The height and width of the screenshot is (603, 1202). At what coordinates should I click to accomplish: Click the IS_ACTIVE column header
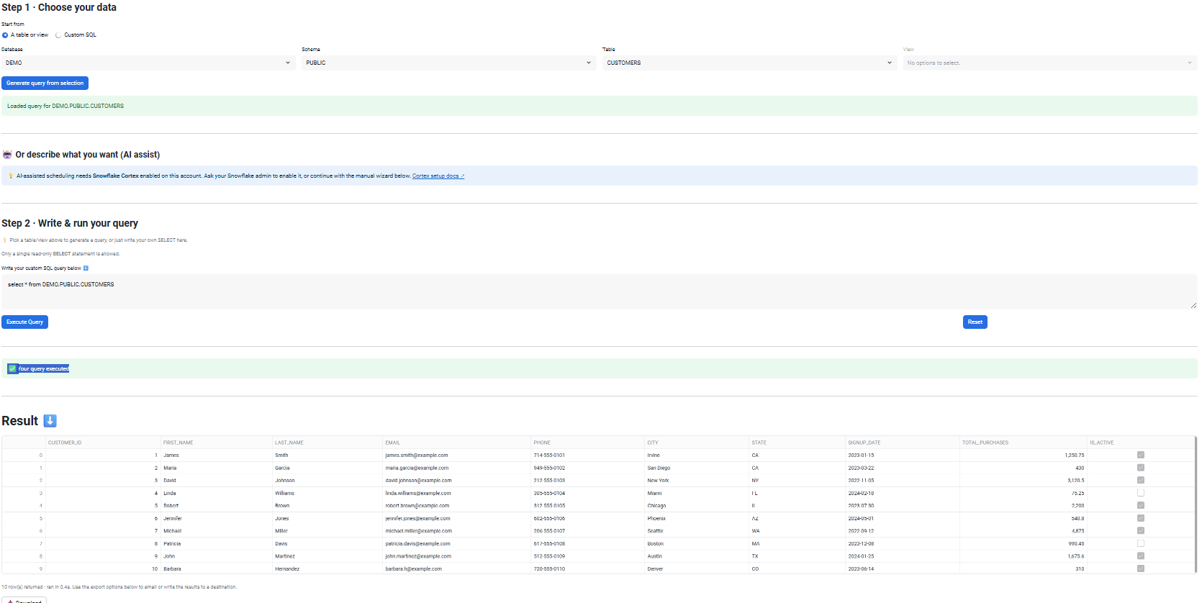[x=1140, y=443]
